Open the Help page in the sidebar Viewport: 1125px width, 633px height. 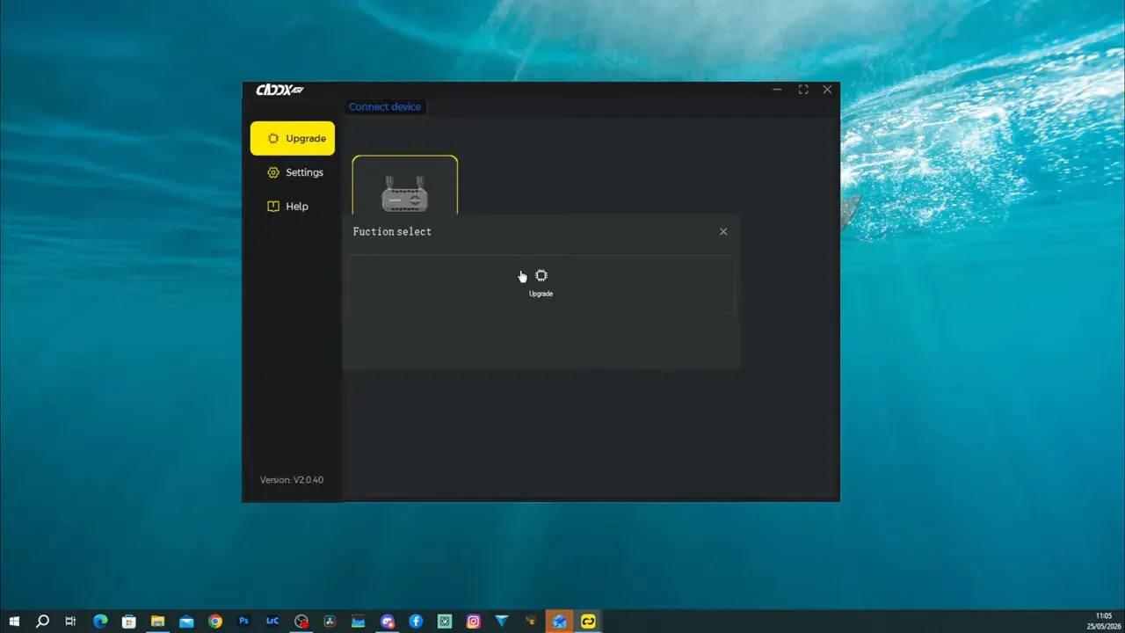coord(287,207)
